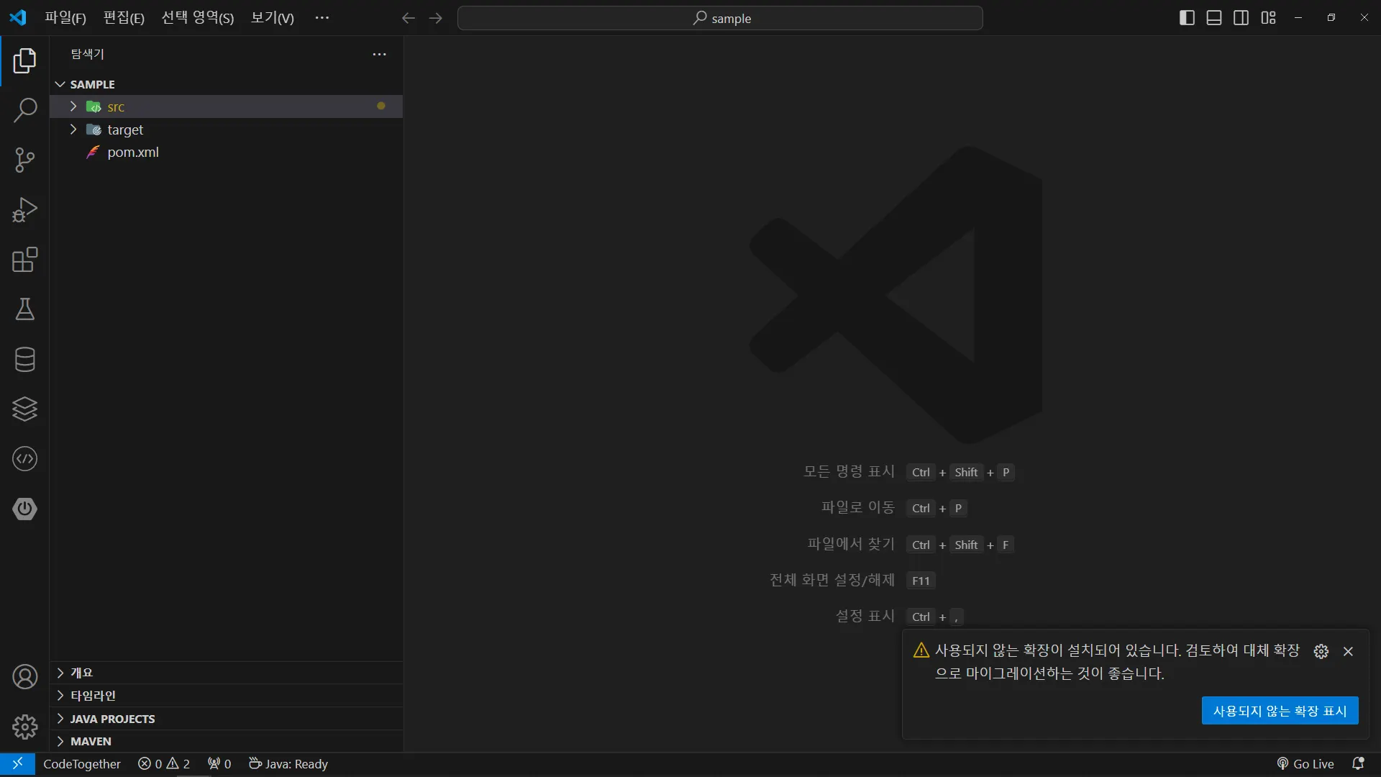Toggle the secondary side bar layout button
1381x777 pixels.
pyautogui.click(x=1241, y=18)
